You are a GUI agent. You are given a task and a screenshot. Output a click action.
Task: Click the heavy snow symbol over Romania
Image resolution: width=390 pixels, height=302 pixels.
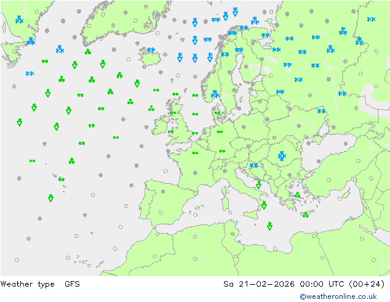click(x=282, y=156)
